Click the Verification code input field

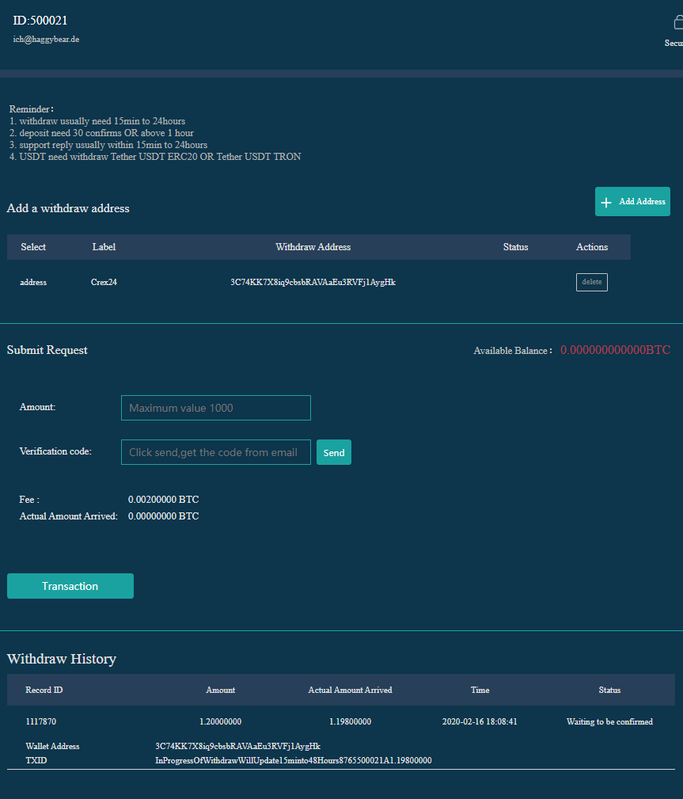click(x=215, y=452)
